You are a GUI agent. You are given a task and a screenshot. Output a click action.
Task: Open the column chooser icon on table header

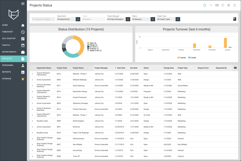pos(235,68)
